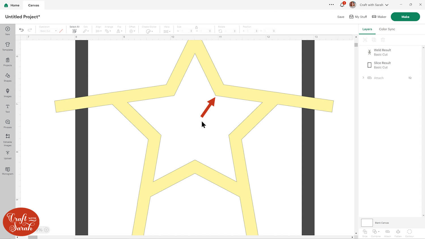The width and height of the screenshot is (425, 239).
Task: Click the Slice tool in Layers panel
Action: coord(365,233)
